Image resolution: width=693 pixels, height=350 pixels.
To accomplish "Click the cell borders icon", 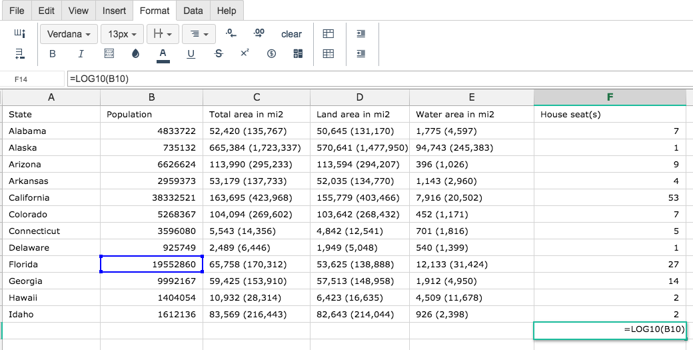I will click(x=109, y=54).
